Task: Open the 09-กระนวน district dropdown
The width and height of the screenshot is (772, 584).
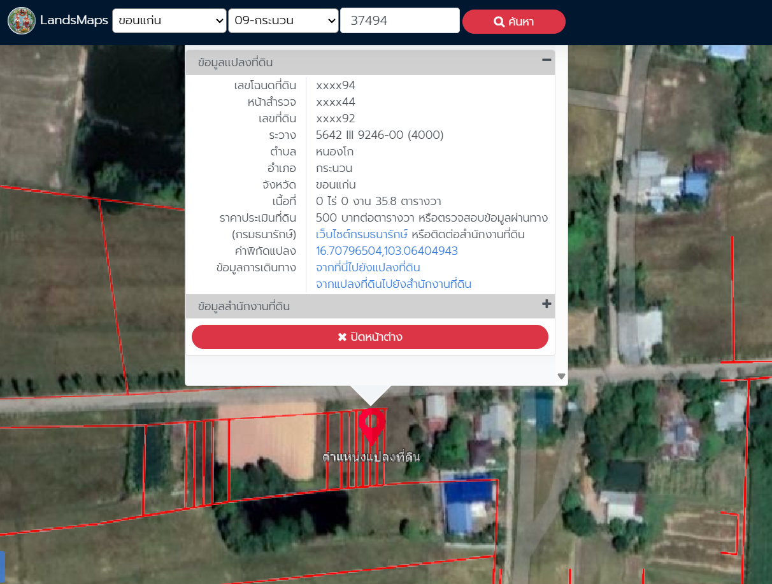Action: coord(283,20)
